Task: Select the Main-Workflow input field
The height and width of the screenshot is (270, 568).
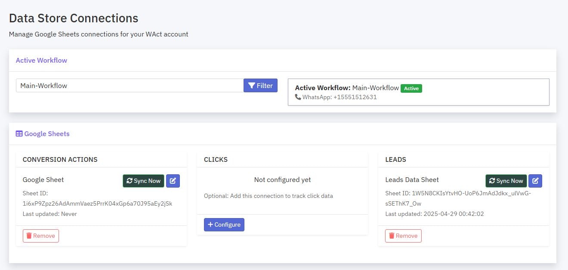Action: 129,85
